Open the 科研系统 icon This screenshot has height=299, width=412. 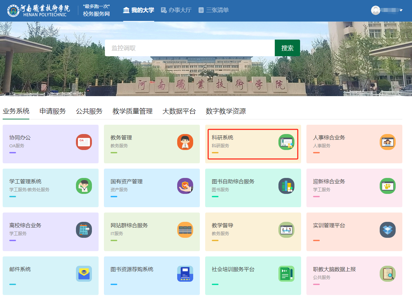pyautogui.click(x=286, y=142)
